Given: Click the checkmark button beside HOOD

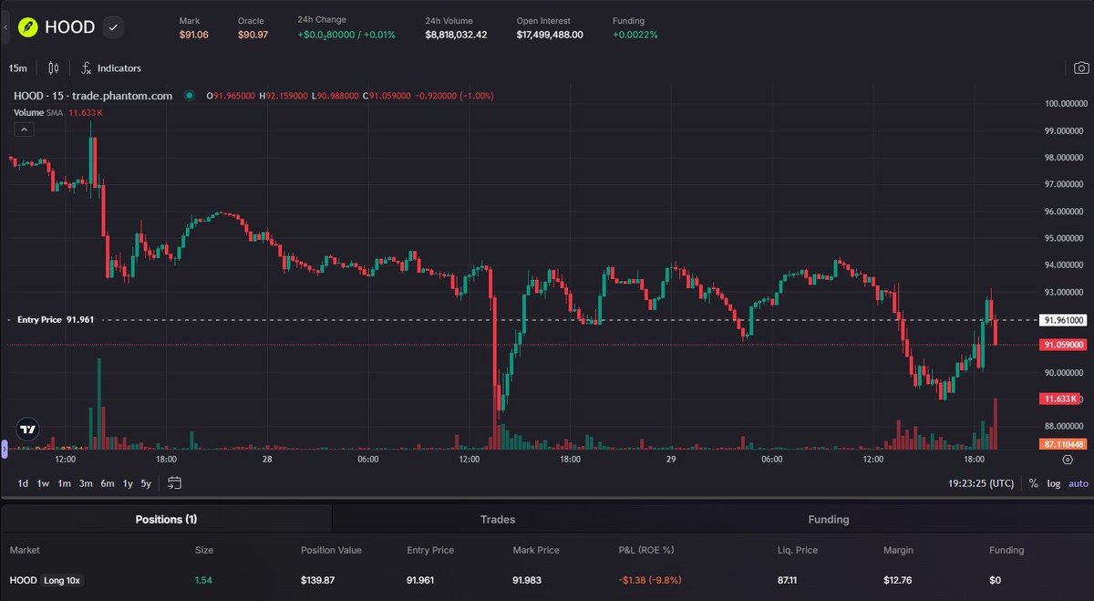Looking at the screenshot, I should [x=113, y=27].
